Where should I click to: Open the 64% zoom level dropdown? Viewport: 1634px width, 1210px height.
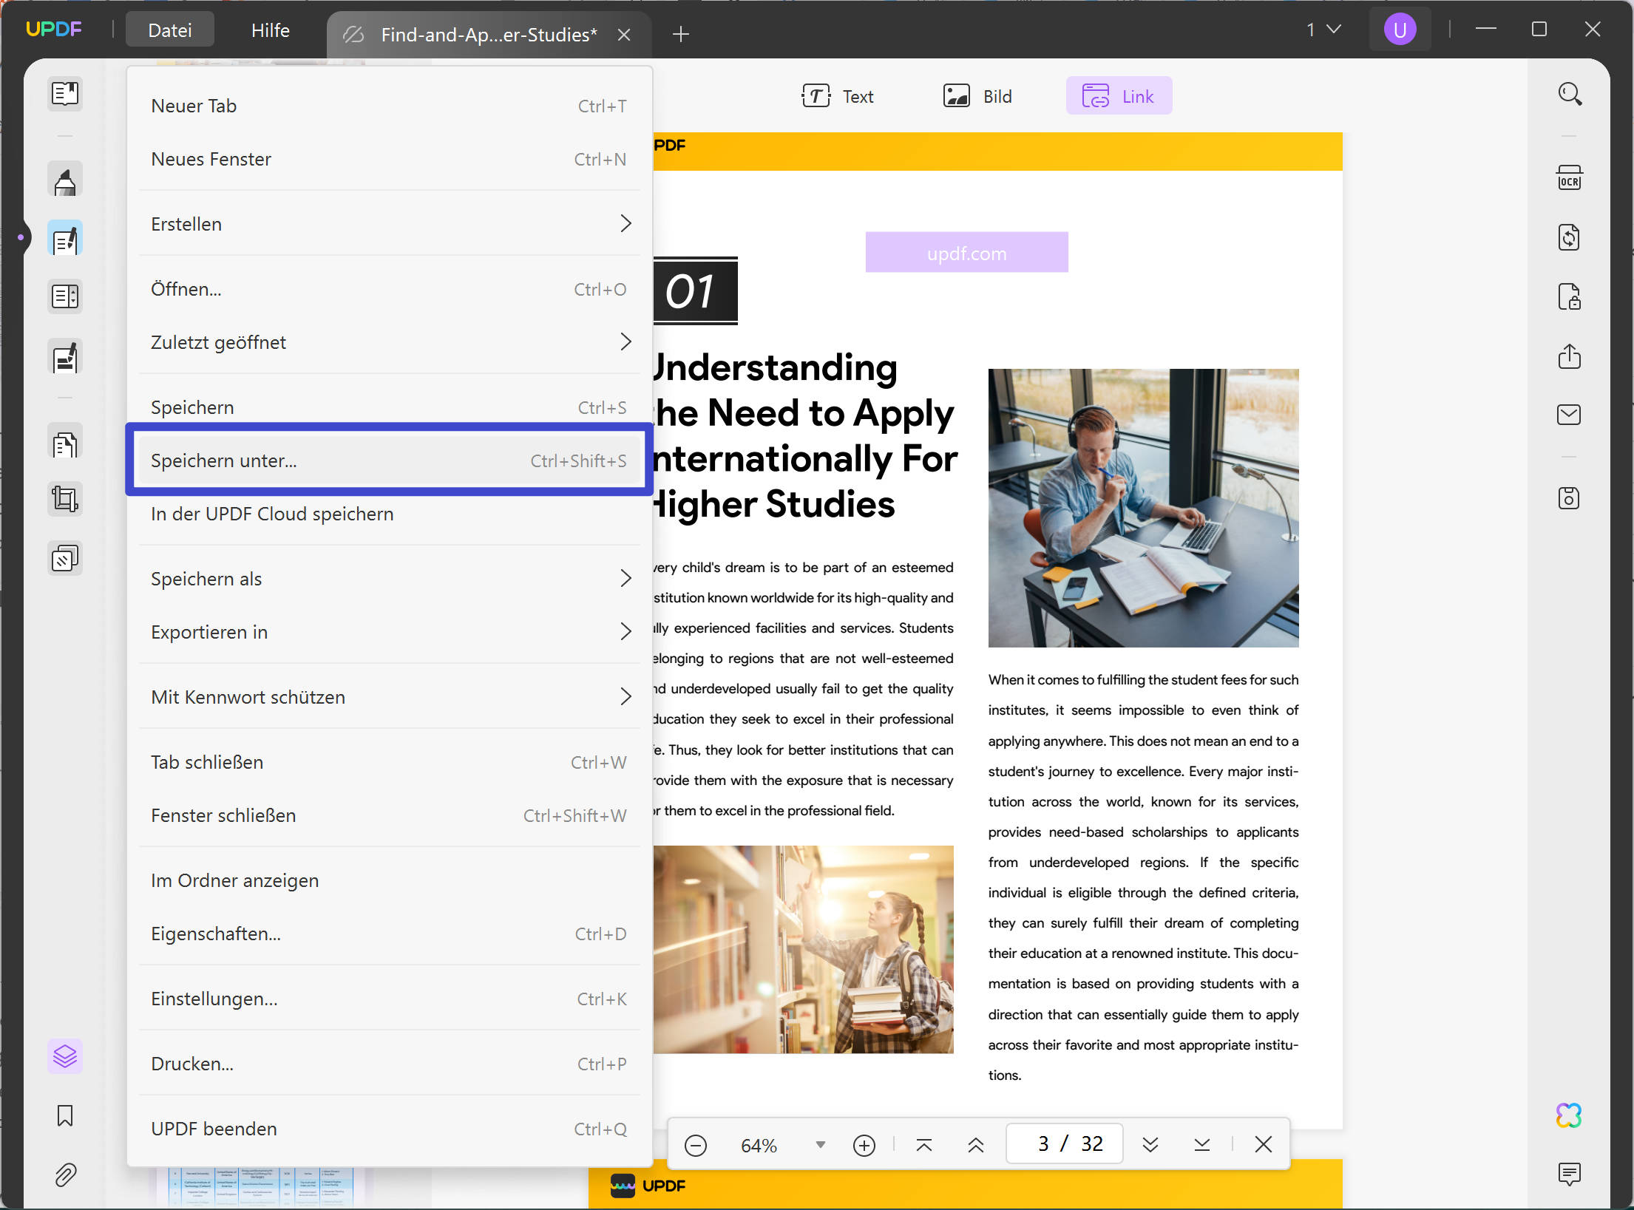[820, 1144]
